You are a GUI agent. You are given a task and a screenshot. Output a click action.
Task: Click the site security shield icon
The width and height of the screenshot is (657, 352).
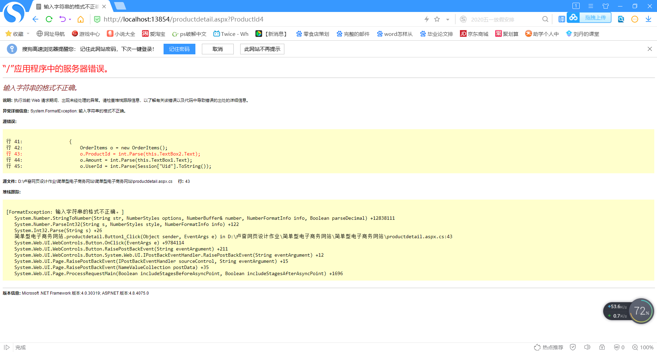tap(97, 19)
